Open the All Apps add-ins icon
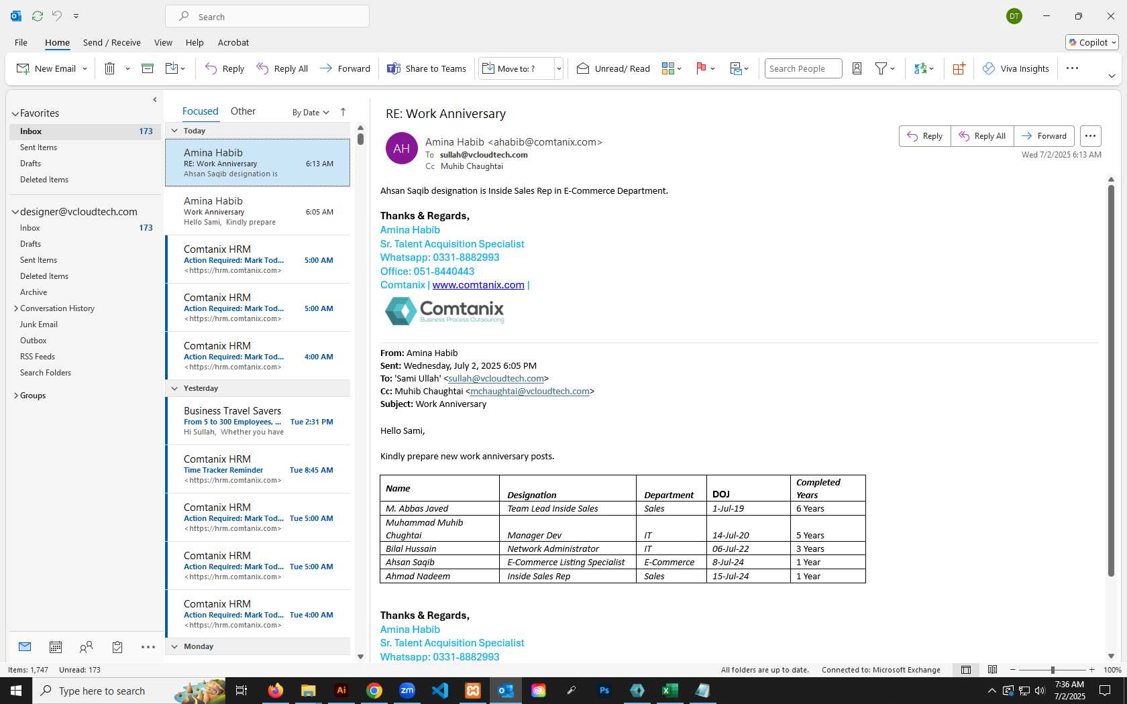This screenshot has height=704, width=1127. (x=959, y=68)
